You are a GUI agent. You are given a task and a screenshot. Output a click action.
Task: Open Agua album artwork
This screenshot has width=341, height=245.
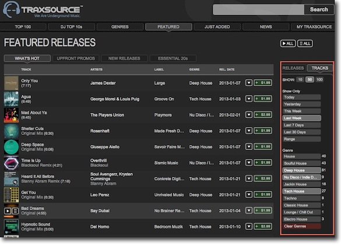11,99
